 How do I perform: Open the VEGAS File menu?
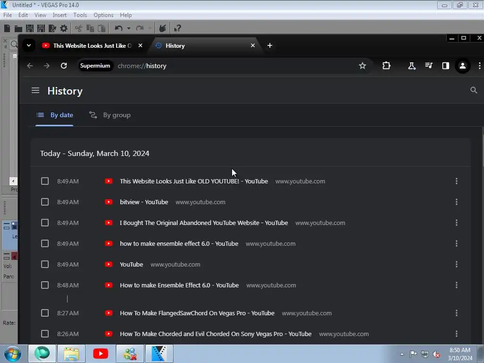(8, 15)
